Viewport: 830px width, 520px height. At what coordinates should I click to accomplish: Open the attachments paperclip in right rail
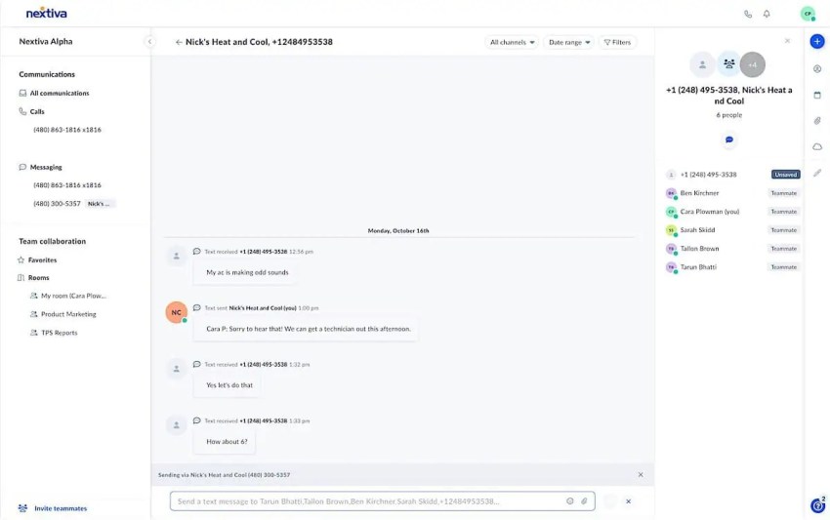pyautogui.click(x=817, y=121)
